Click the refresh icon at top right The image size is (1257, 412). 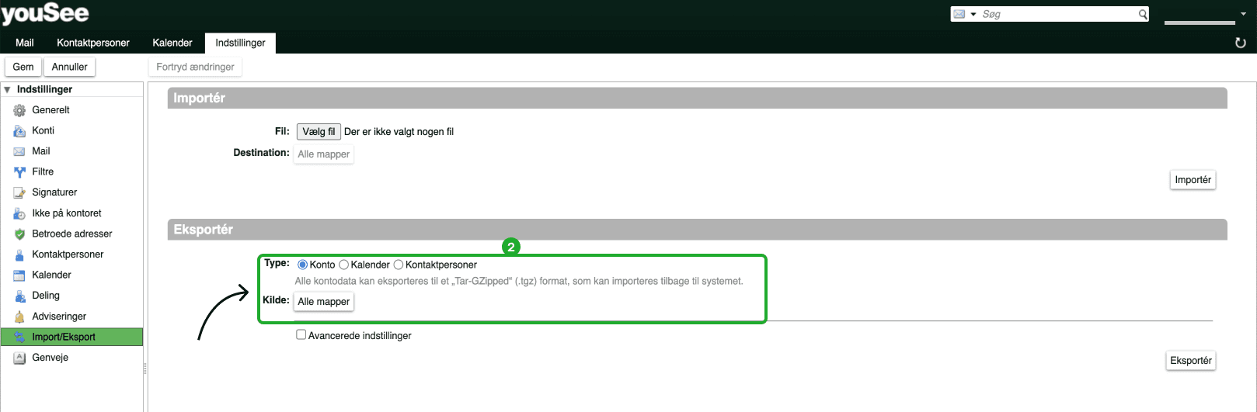[x=1241, y=43]
